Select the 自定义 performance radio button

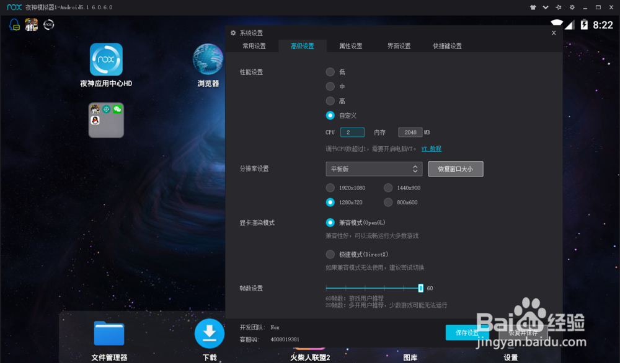pos(330,115)
